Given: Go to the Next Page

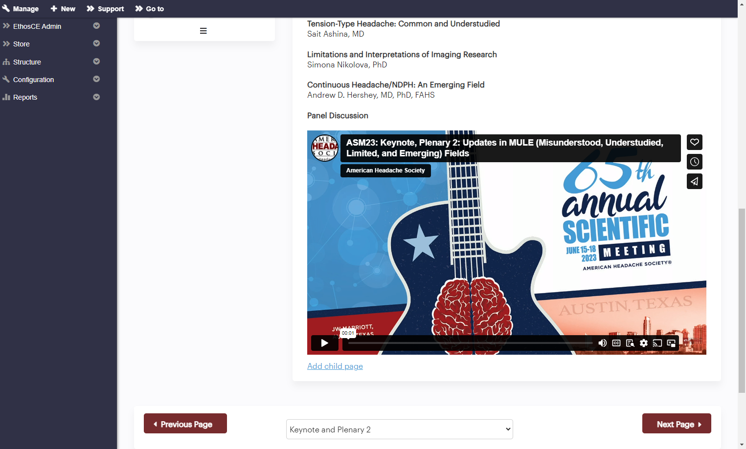Looking at the screenshot, I should click(677, 424).
